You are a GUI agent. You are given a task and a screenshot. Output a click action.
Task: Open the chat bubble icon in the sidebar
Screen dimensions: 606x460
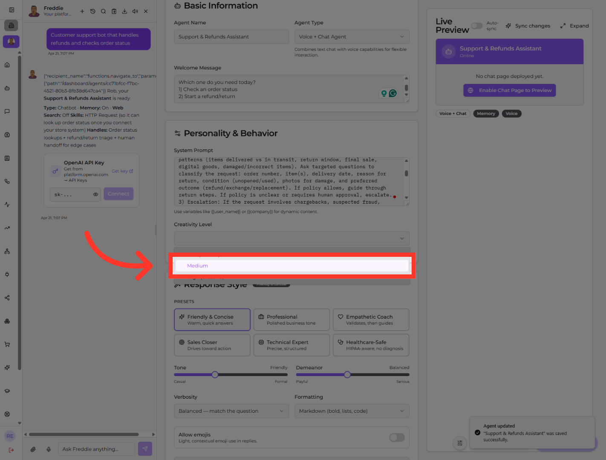(7, 112)
